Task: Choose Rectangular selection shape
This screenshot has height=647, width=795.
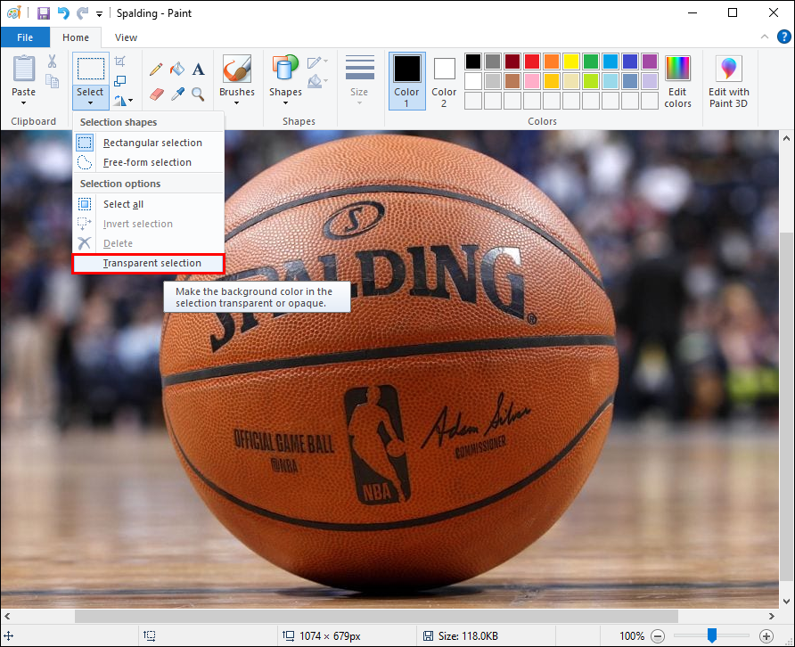Action: tap(152, 143)
